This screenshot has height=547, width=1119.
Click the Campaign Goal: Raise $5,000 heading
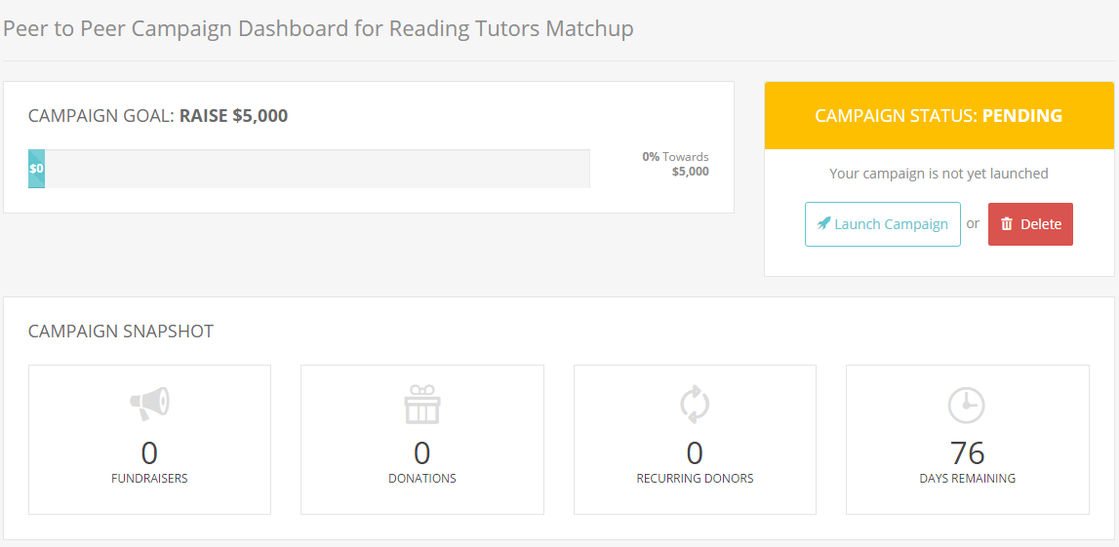(x=158, y=116)
